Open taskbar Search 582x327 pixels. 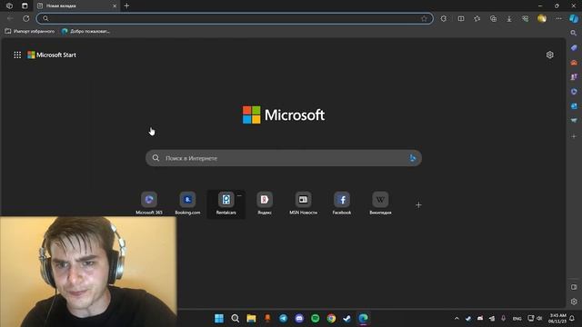(x=235, y=318)
